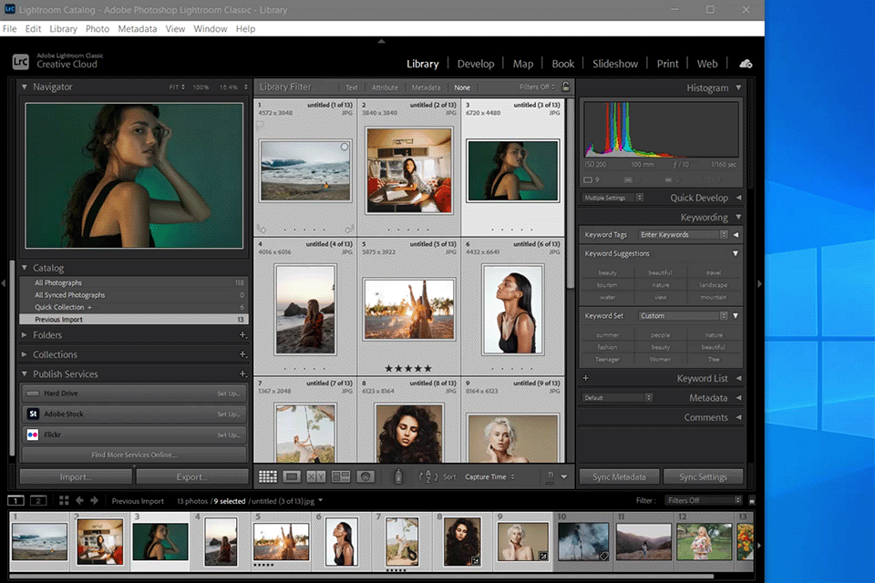Toggle quick collection circle on photo 1
The width and height of the screenshot is (875, 583).
345,147
